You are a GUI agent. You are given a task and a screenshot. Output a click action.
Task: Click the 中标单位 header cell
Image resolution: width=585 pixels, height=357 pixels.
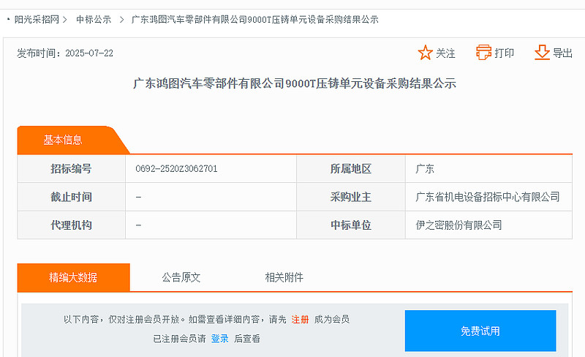[351, 225]
